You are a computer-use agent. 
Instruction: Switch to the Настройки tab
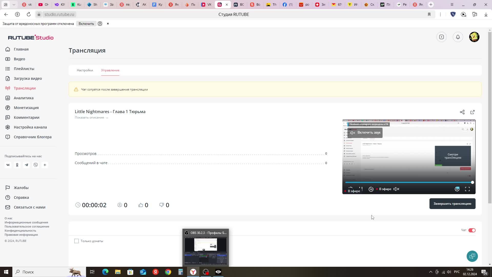pos(85,70)
